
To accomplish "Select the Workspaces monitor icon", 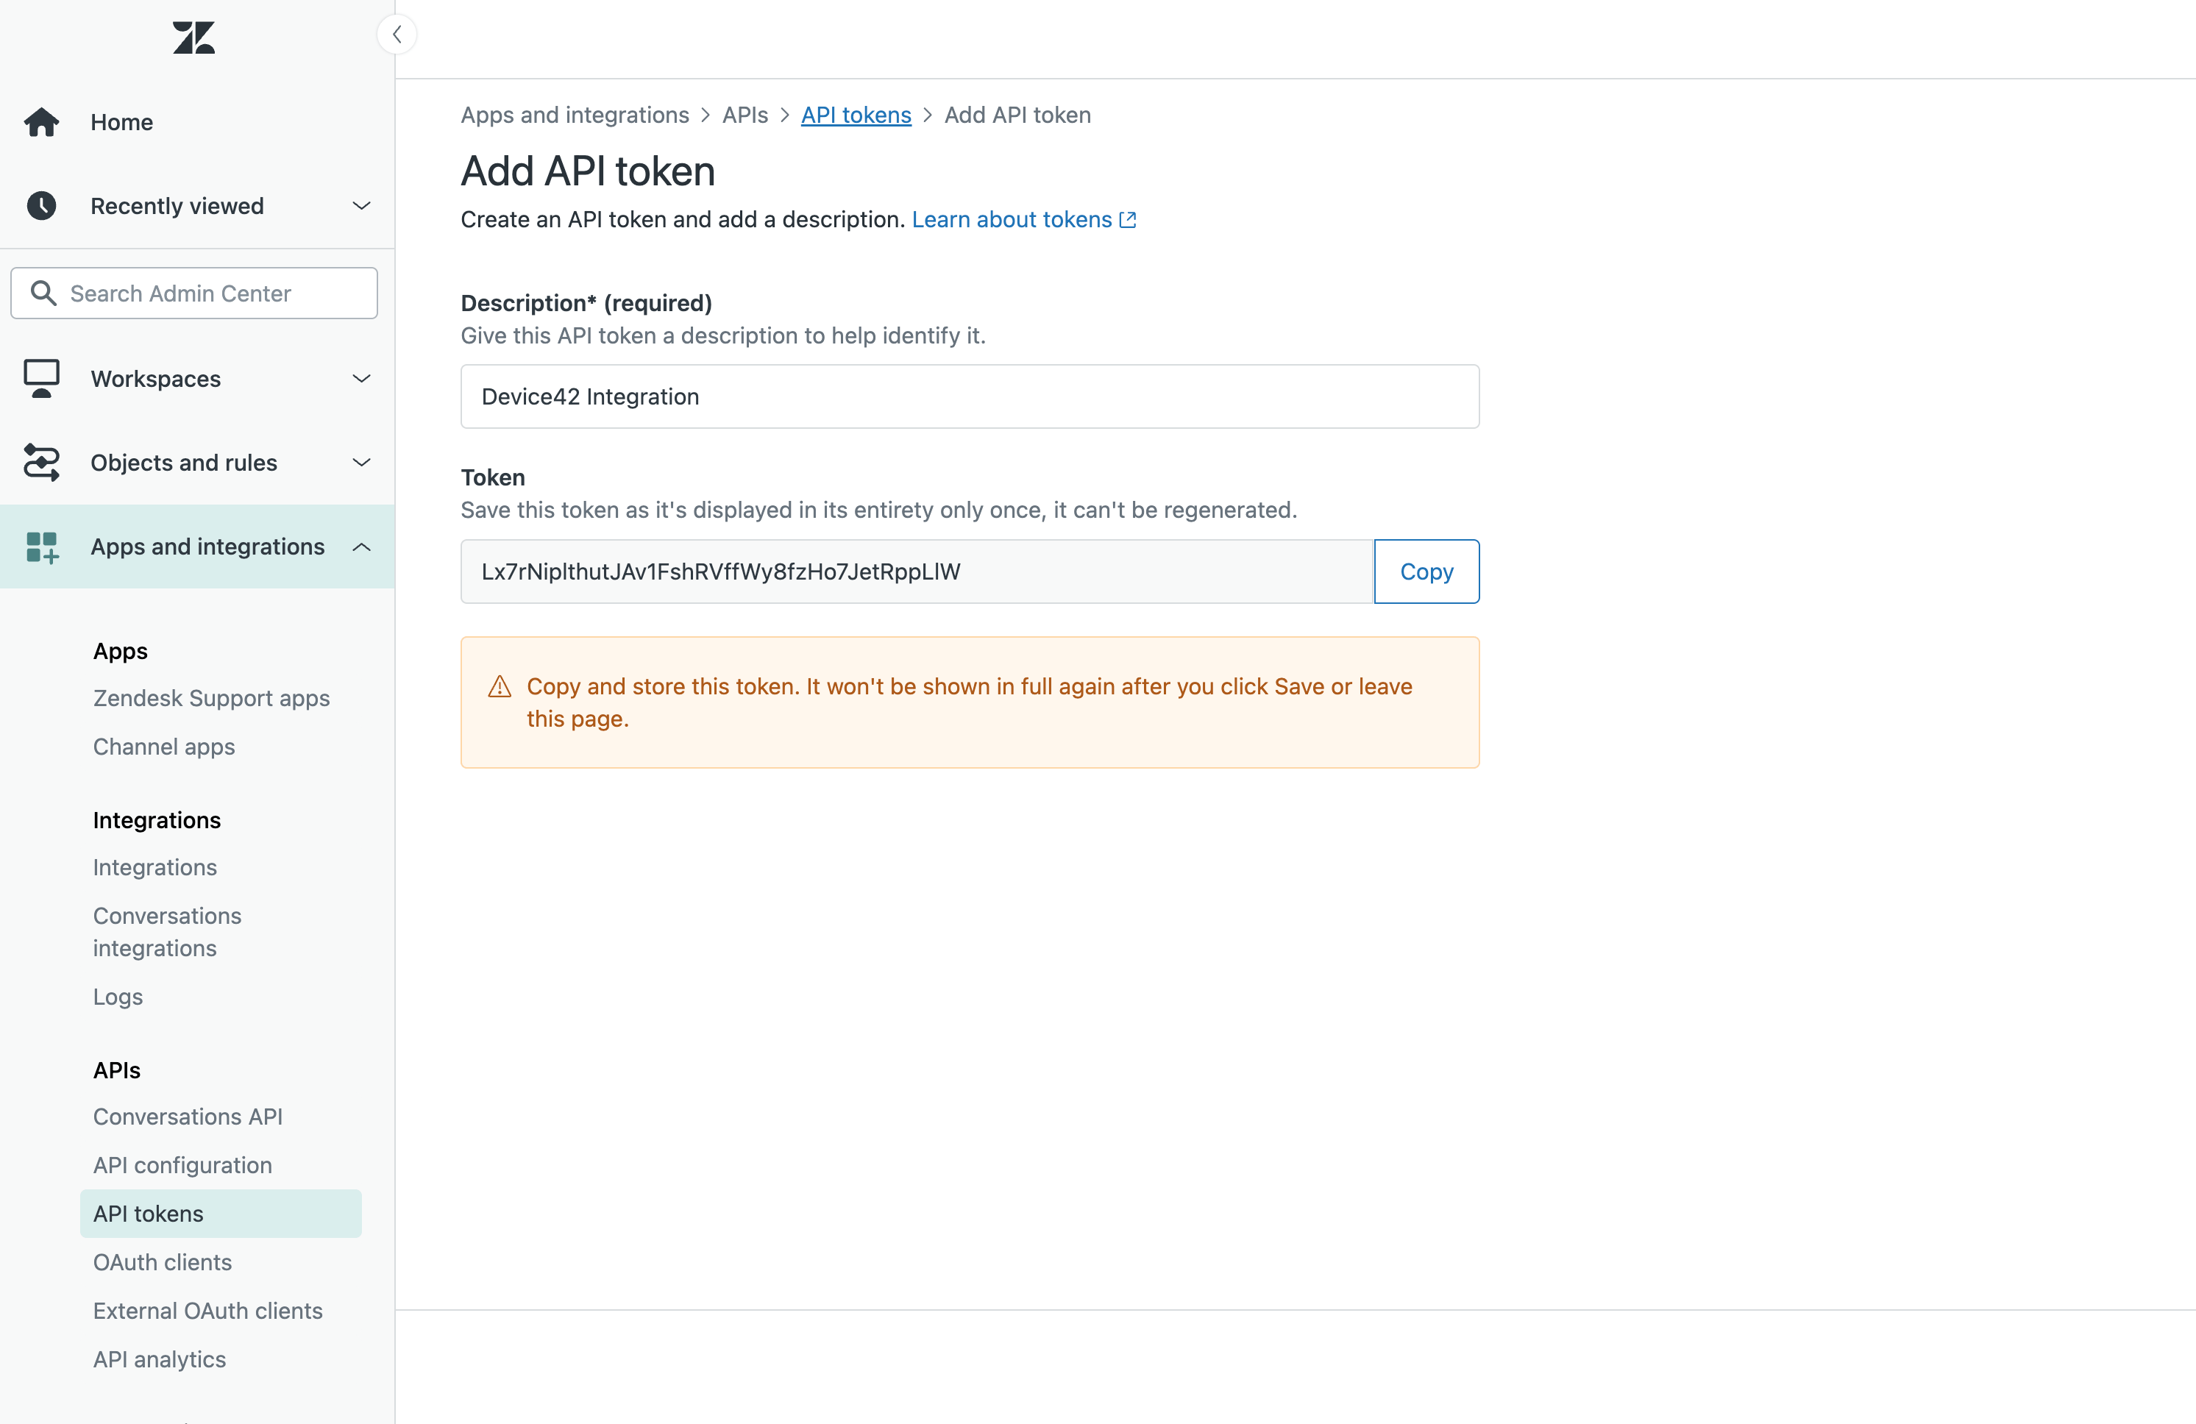I will [x=41, y=378].
